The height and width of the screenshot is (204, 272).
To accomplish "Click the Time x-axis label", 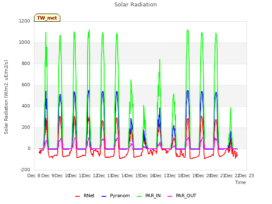I will (241, 182).
